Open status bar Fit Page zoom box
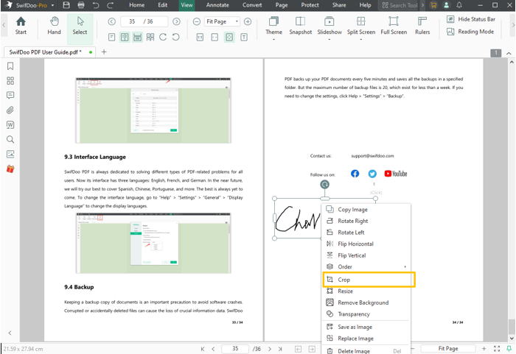Screen dimensions: 516x354 click(x=448, y=348)
